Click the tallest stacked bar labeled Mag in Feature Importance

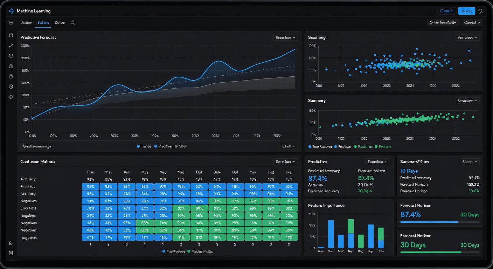tap(350, 233)
